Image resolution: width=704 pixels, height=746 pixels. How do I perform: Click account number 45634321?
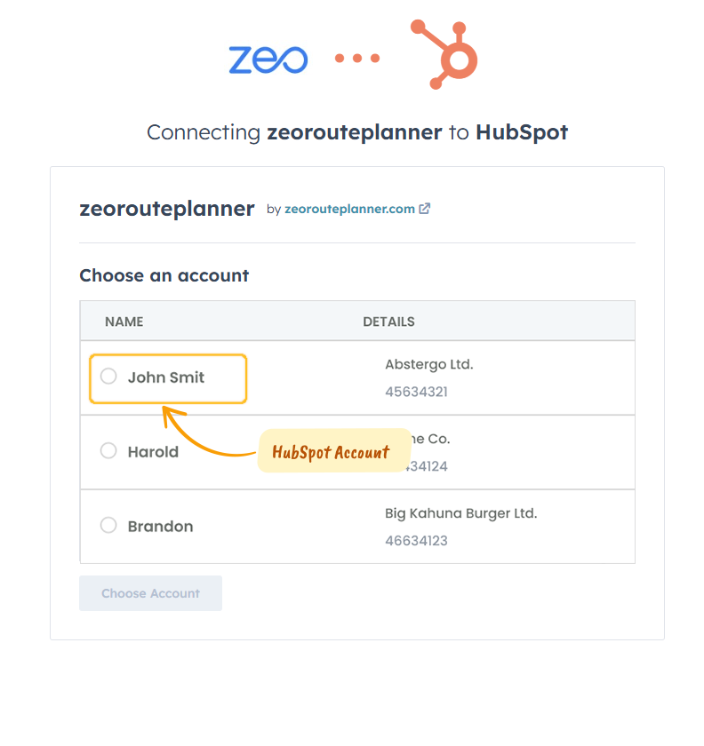click(416, 392)
